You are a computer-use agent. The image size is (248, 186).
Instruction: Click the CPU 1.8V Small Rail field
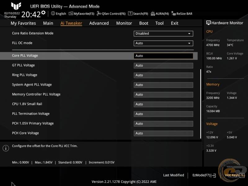pos(163,104)
